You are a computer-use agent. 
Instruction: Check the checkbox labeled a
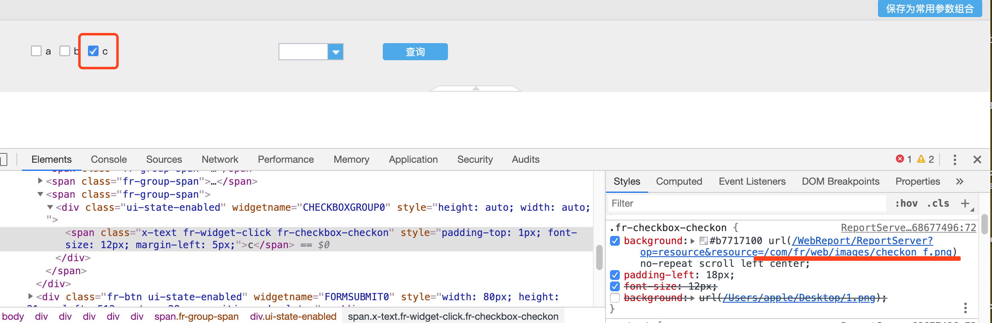36,51
